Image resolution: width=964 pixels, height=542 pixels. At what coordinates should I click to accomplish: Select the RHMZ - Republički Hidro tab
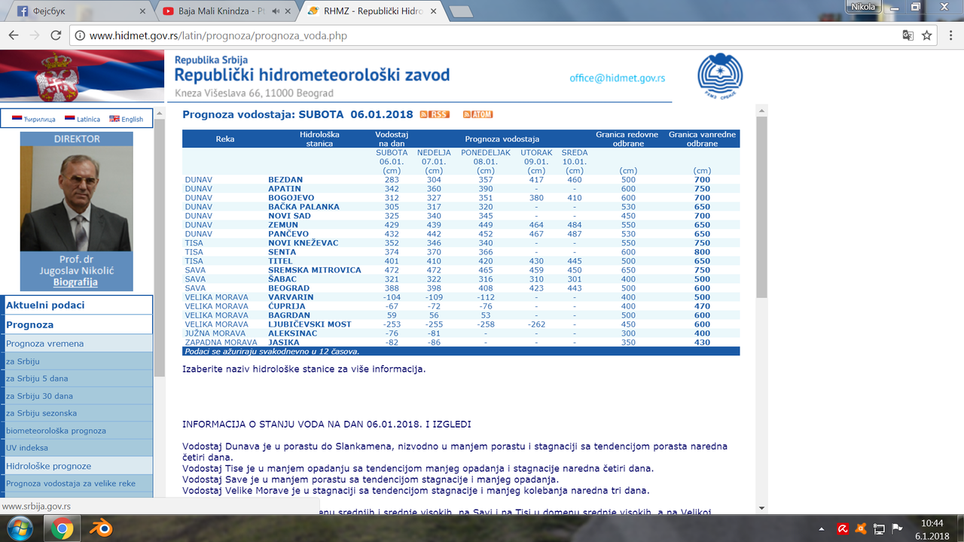[373, 11]
